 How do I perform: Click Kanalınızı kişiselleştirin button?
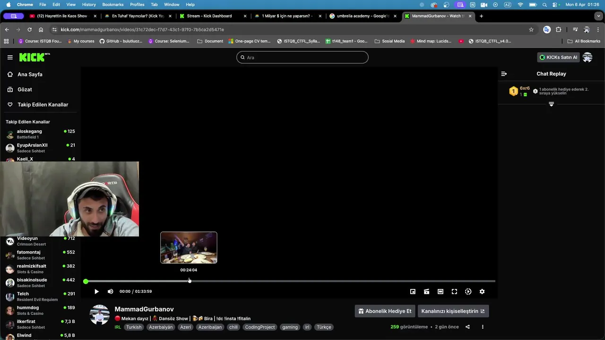click(453, 311)
